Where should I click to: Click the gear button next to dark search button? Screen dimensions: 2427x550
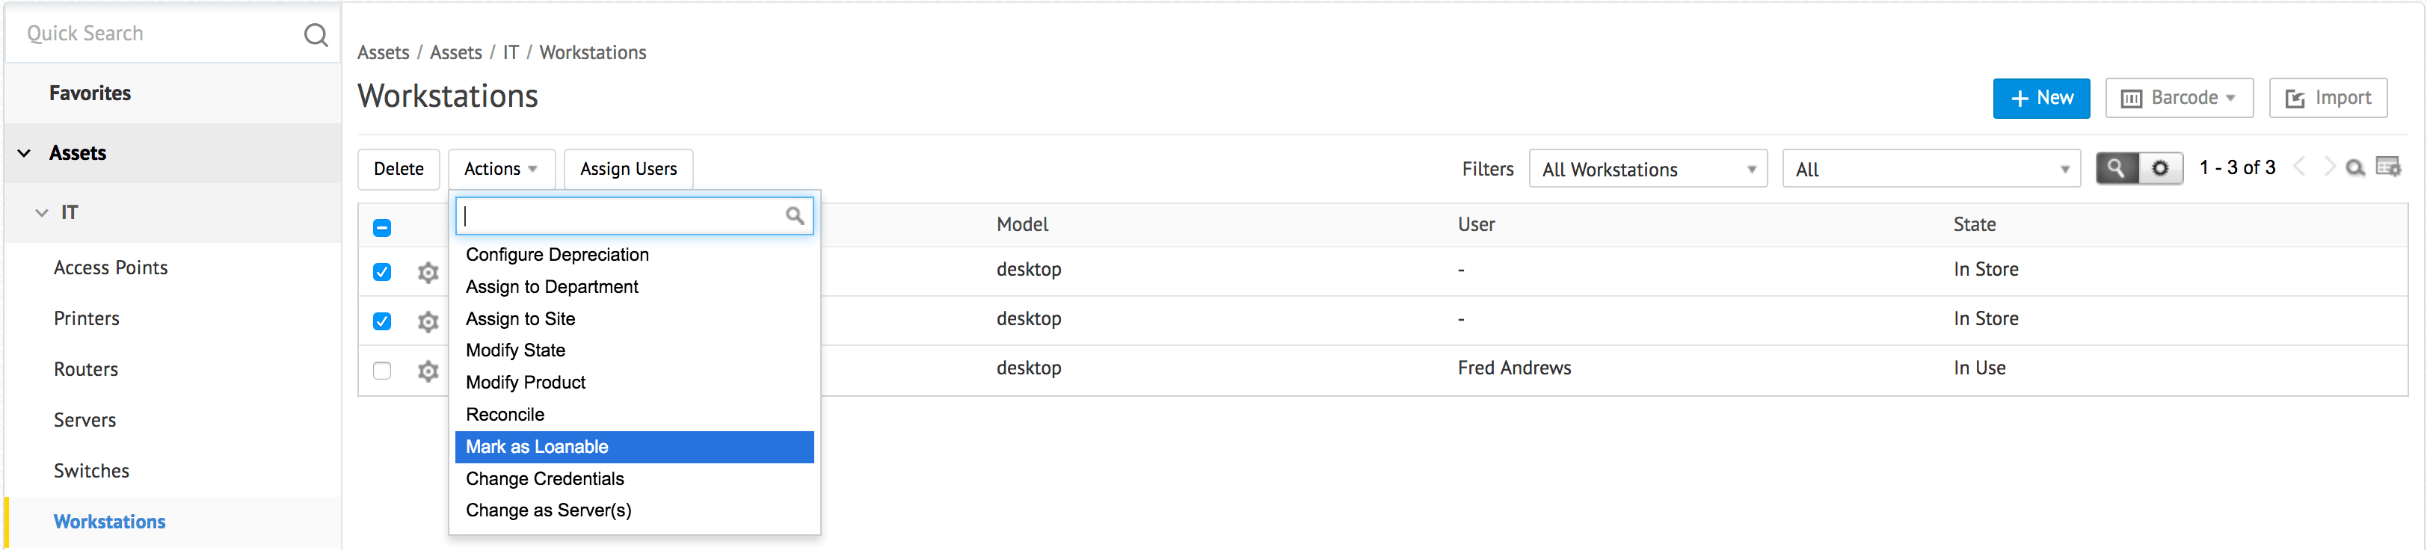(x=2160, y=169)
